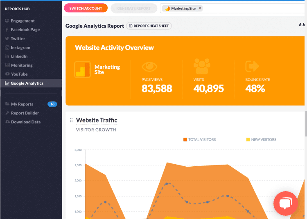Click the Google Analytics Report heading
This screenshot has width=307, height=219.
tap(95, 26)
